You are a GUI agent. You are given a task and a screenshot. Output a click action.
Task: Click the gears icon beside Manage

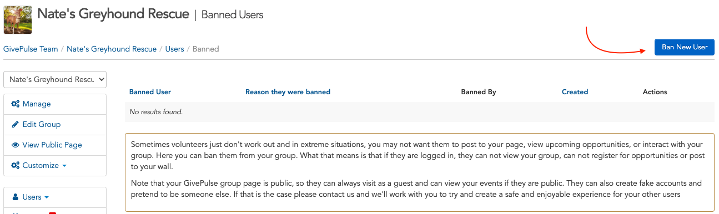point(16,104)
